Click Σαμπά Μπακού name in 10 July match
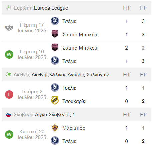Viewport: 152px width, 146px height. pos(80,48)
